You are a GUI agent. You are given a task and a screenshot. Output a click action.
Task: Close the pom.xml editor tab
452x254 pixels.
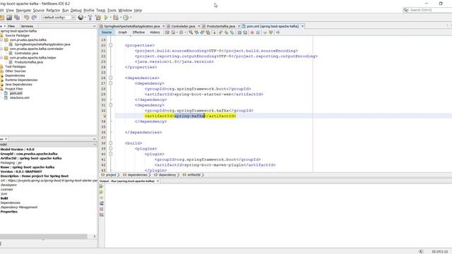tap(302, 26)
